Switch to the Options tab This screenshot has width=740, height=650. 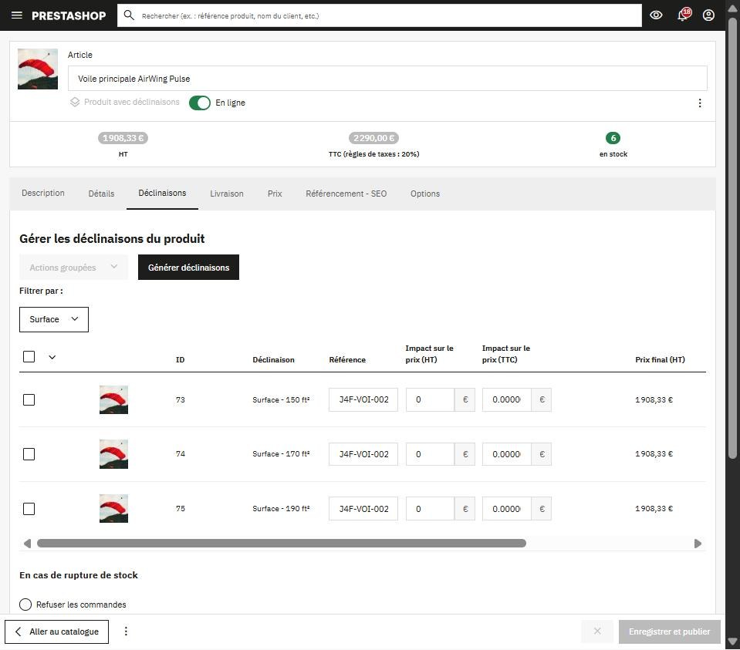(424, 194)
